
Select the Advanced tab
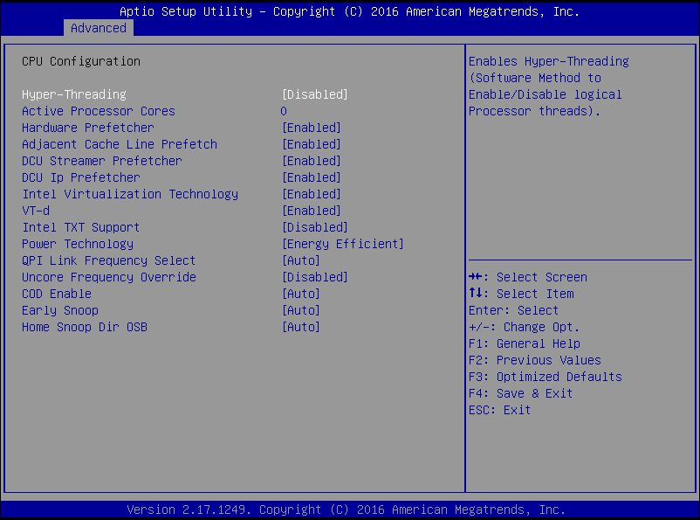pyautogui.click(x=99, y=28)
